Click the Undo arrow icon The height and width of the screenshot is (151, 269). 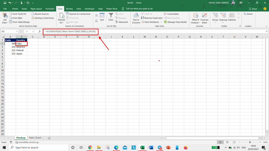click(x=10, y=3)
